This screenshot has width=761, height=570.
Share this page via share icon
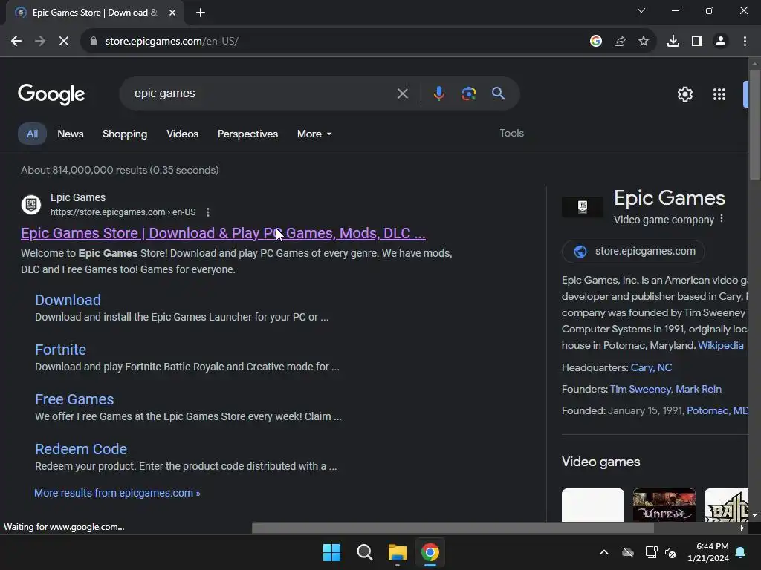click(x=620, y=42)
